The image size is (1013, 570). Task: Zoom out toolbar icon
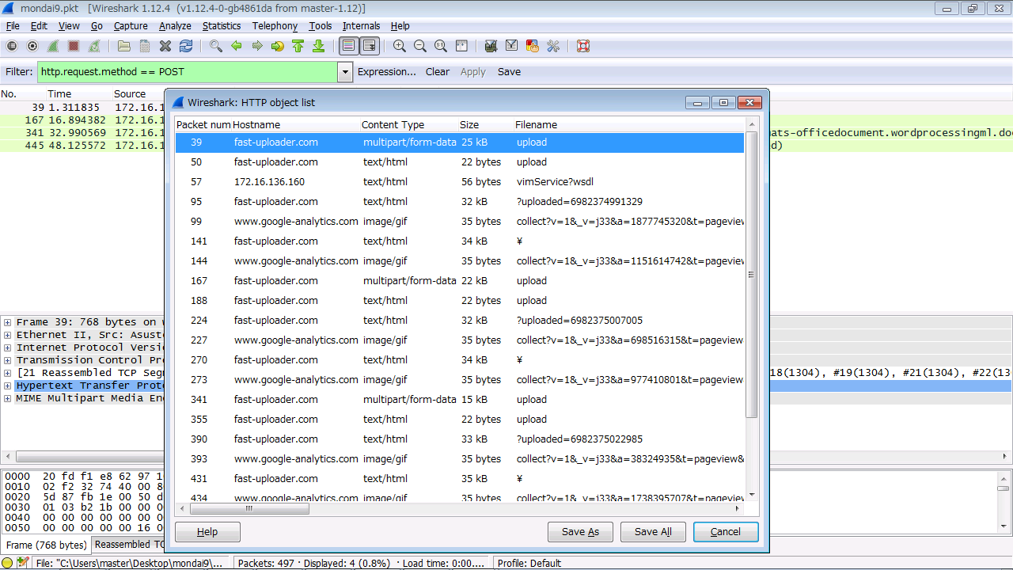pyautogui.click(x=420, y=46)
